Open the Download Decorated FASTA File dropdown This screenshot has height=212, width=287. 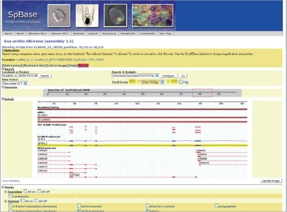[135, 76]
